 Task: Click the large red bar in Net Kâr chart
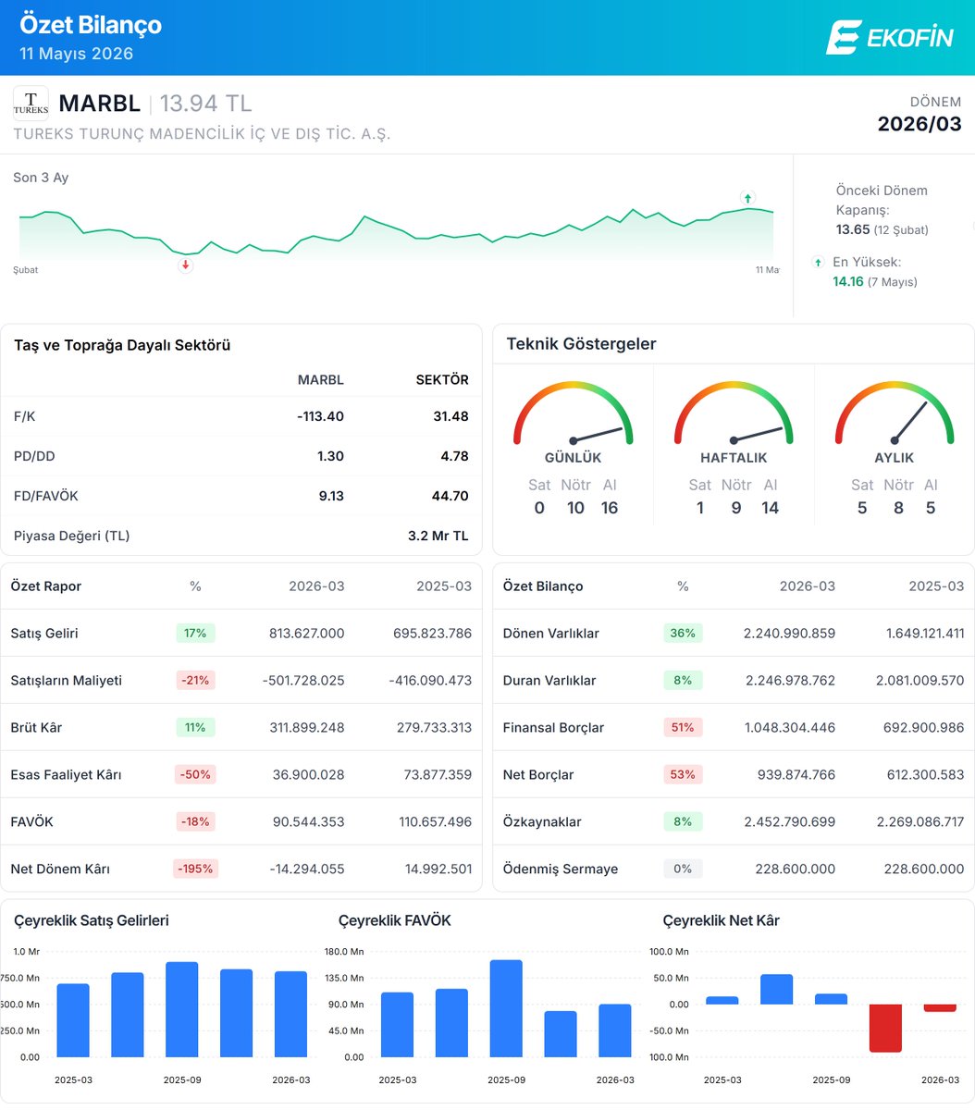pos(885,1029)
